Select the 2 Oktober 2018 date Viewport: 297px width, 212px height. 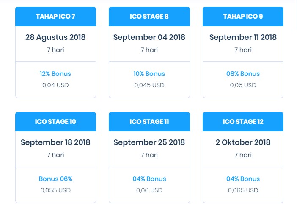[243, 142]
